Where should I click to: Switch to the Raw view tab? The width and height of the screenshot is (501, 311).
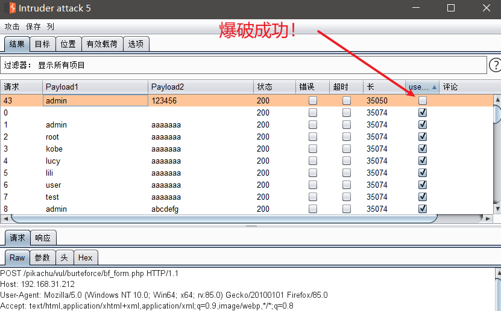[x=17, y=257]
